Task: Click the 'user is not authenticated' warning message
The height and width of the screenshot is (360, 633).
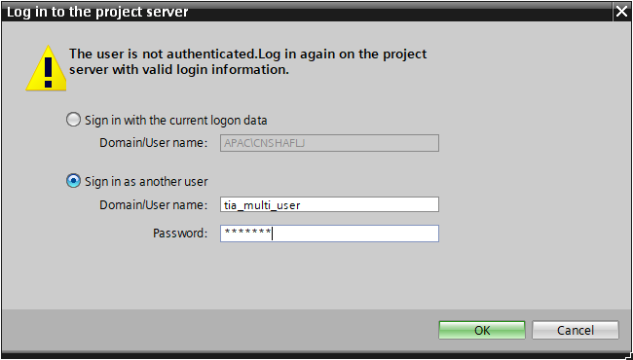Action: point(247,61)
